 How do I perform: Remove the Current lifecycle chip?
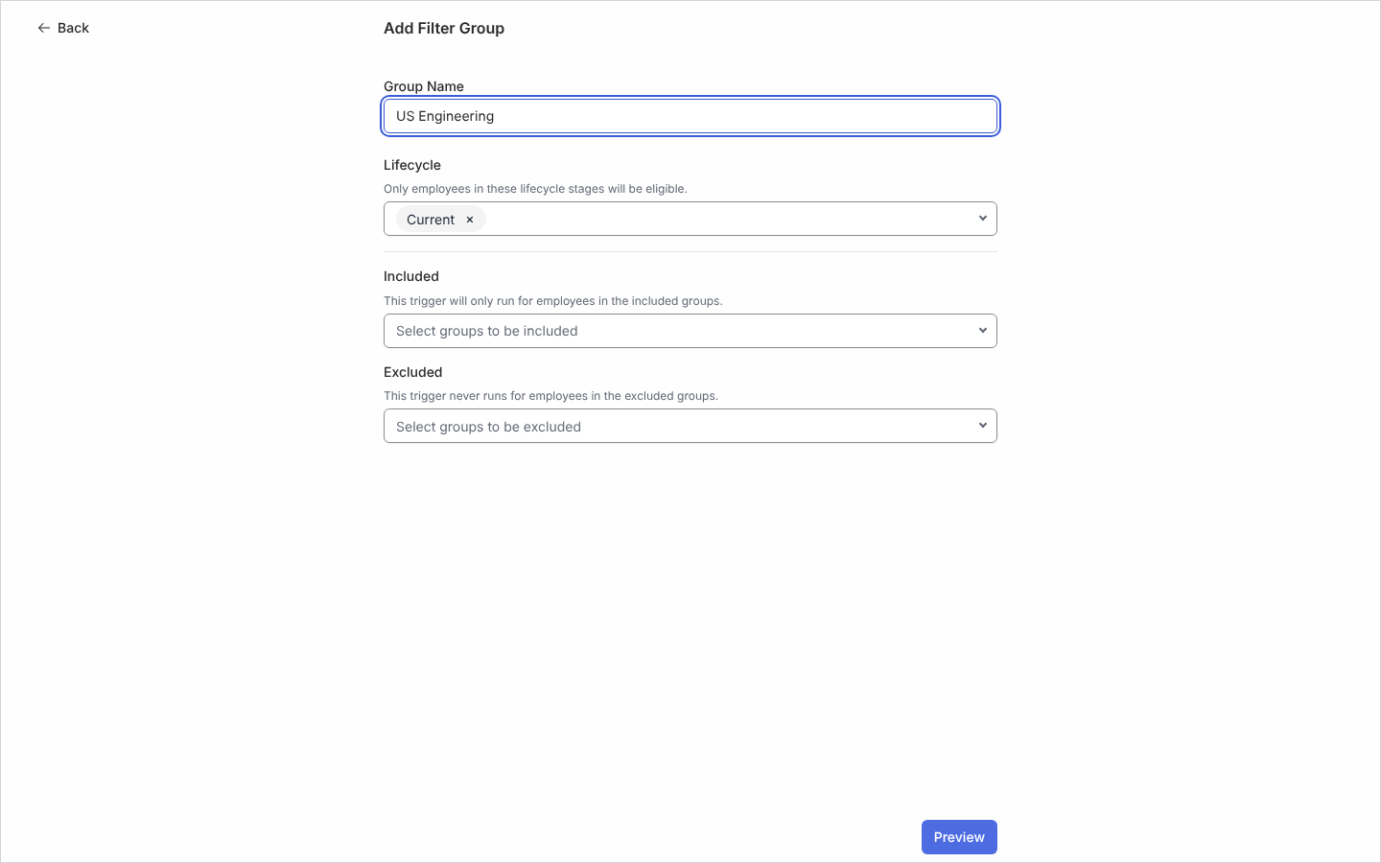pos(470,220)
